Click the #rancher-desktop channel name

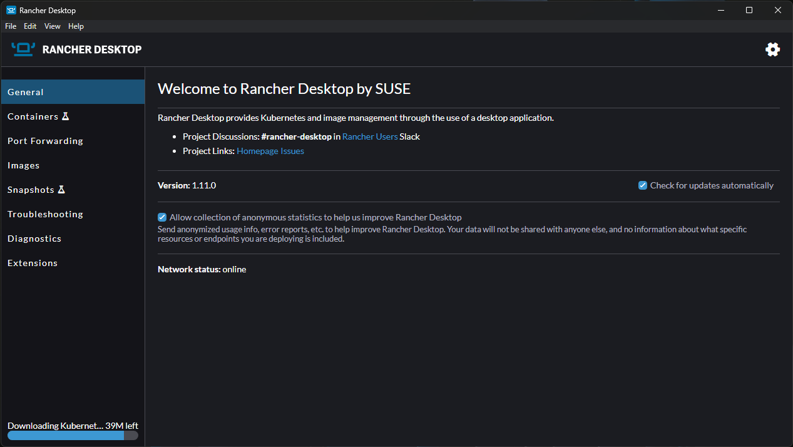296,136
